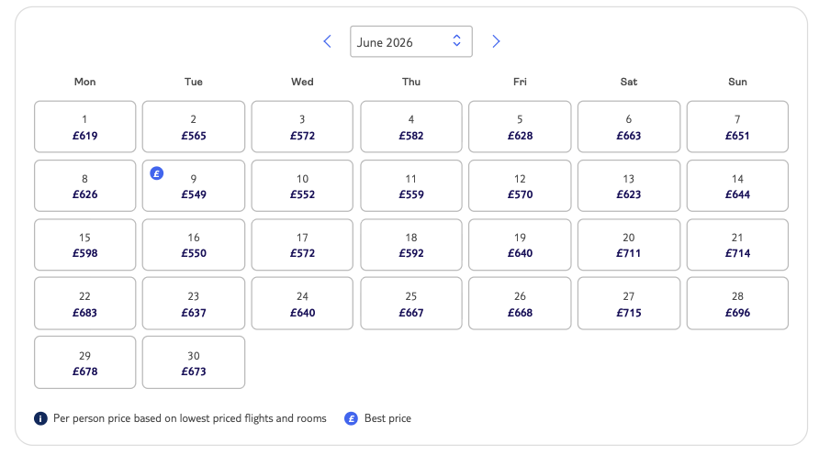Go to the previous month arrow
This screenshot has height=455, width=819.
(327, 41)
